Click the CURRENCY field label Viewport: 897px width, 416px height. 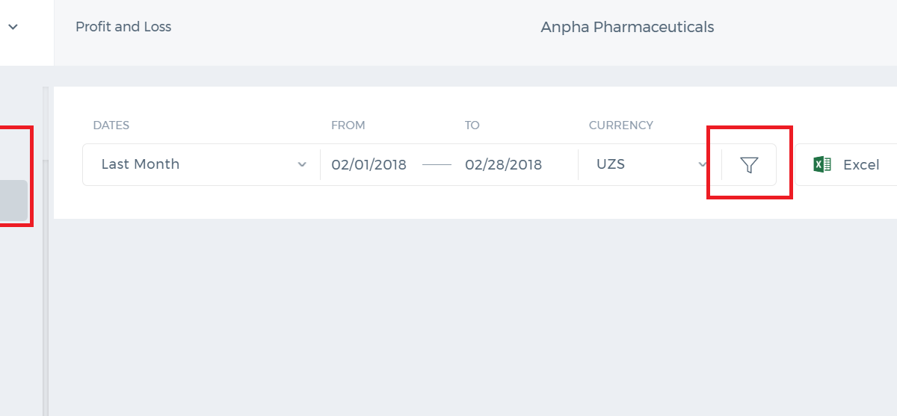click(621, 125)
